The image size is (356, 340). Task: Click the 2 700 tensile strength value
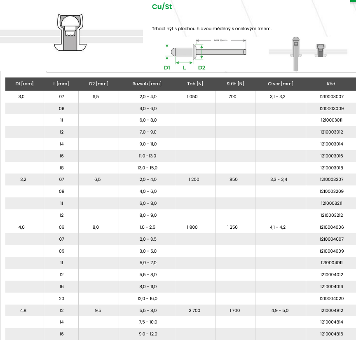tap(194, 310)
